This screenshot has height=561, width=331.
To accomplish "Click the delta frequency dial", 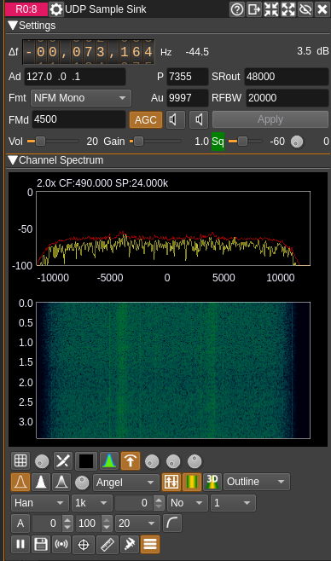I will pos(89,52).
